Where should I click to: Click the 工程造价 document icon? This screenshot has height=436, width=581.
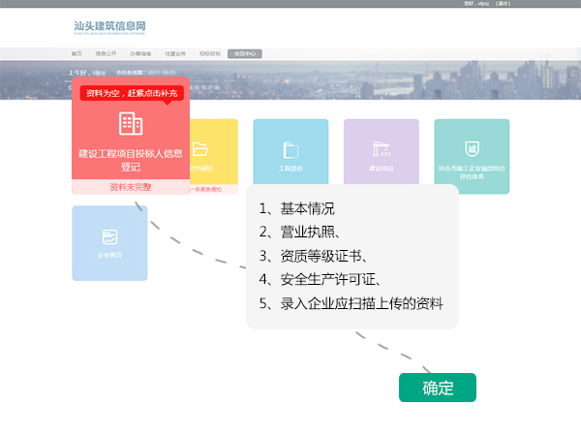(x=290, y=149)
